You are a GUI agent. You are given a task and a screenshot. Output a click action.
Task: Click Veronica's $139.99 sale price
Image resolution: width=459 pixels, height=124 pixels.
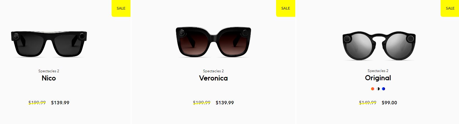click(x=225, y=103)
